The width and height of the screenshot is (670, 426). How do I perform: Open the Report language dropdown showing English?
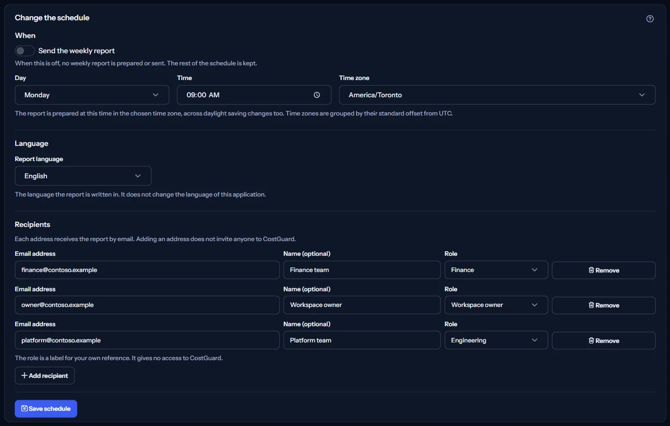[x=83, y=176]
